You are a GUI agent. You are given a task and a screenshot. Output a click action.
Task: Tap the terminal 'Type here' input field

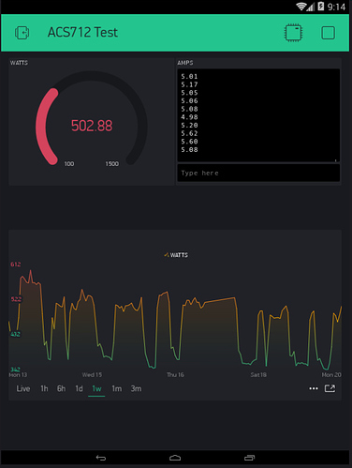(258, 173)
